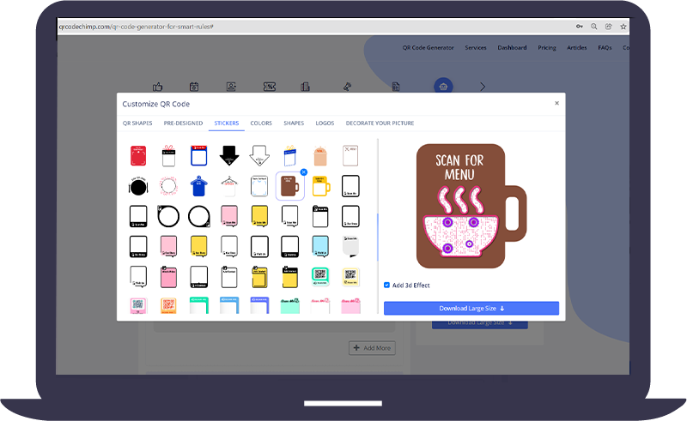Choose the yellow-framed QR code sticker
This screenshot has height=421, width=687.
(x=350, y=277)
